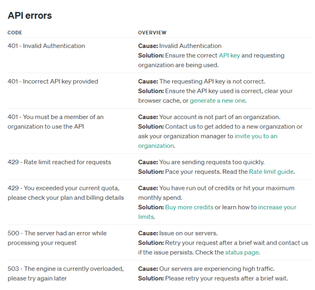
Task: Click the CODE column header
Action: coord(15,33)
